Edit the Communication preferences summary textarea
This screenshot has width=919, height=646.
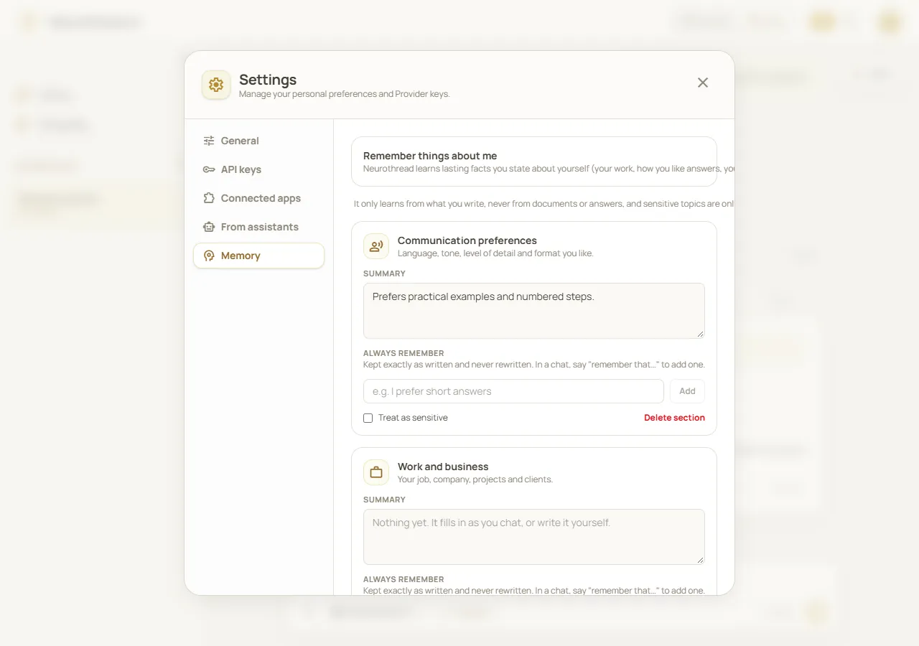click(x=534, y=311)
